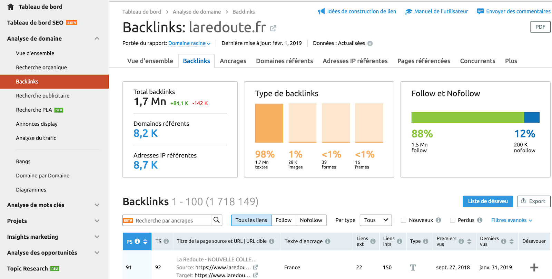The height and width of the screenshot is (279, 552).
Task: Open Topic Research in sidebar
Action: [28, 269]
